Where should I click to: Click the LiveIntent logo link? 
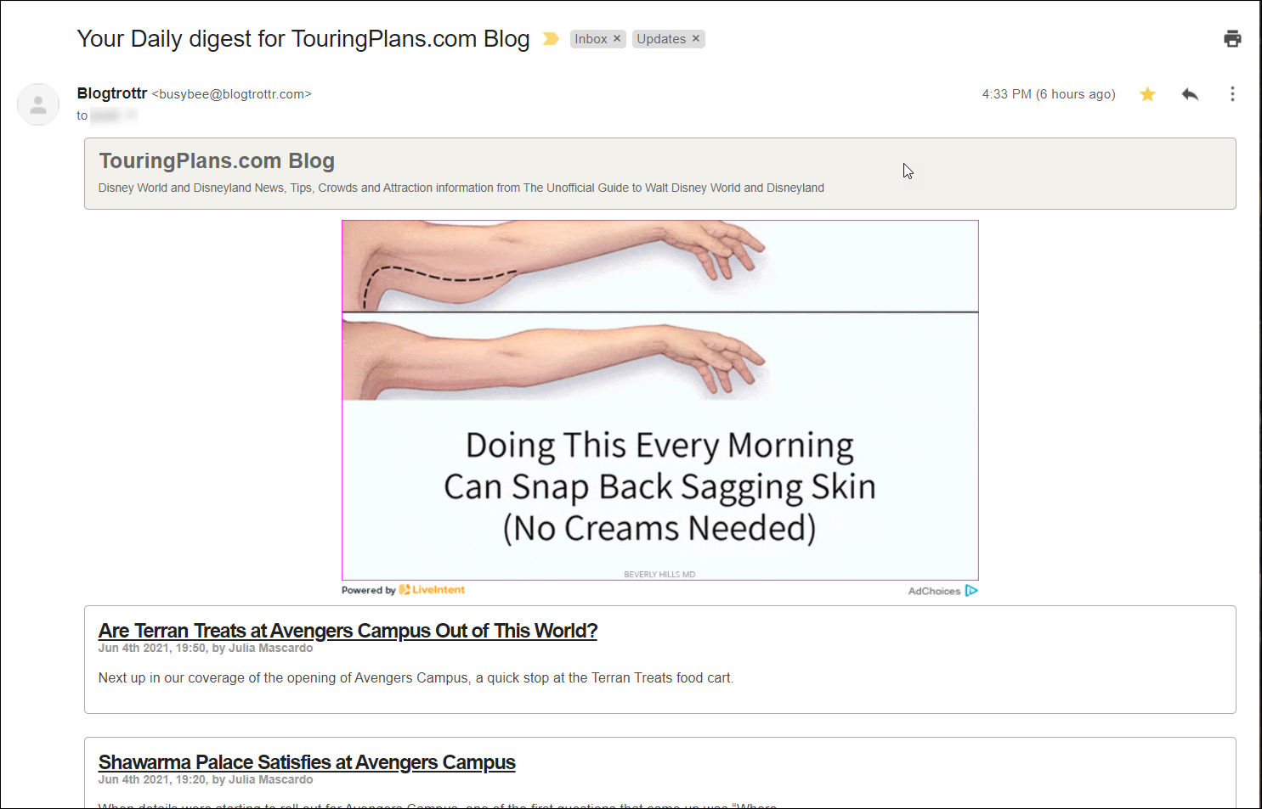tap(432, 590)
